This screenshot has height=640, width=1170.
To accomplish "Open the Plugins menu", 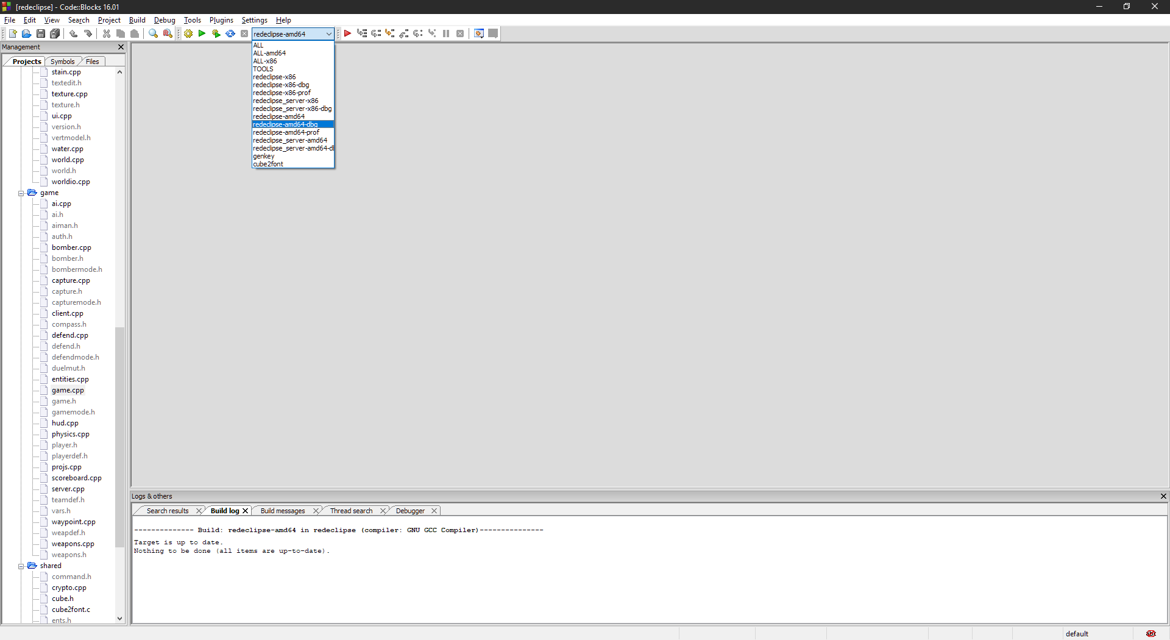I will [x=221, y=20].
